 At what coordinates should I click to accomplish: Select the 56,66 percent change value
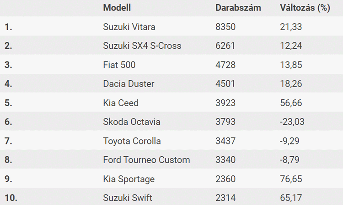tap(291, 103)
